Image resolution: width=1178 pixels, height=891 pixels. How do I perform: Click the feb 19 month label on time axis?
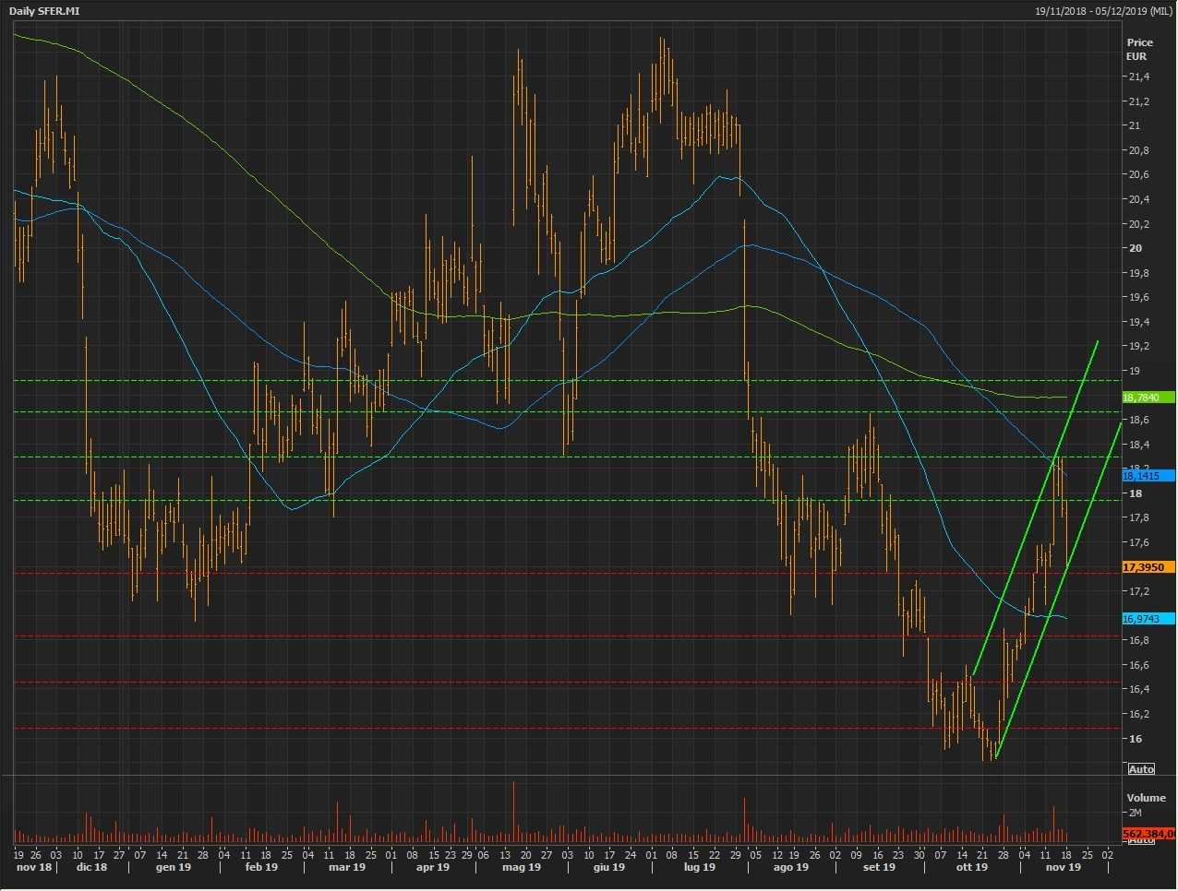coord(261,867)
